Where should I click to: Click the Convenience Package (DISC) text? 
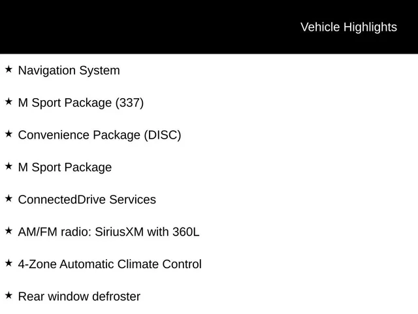99,135
